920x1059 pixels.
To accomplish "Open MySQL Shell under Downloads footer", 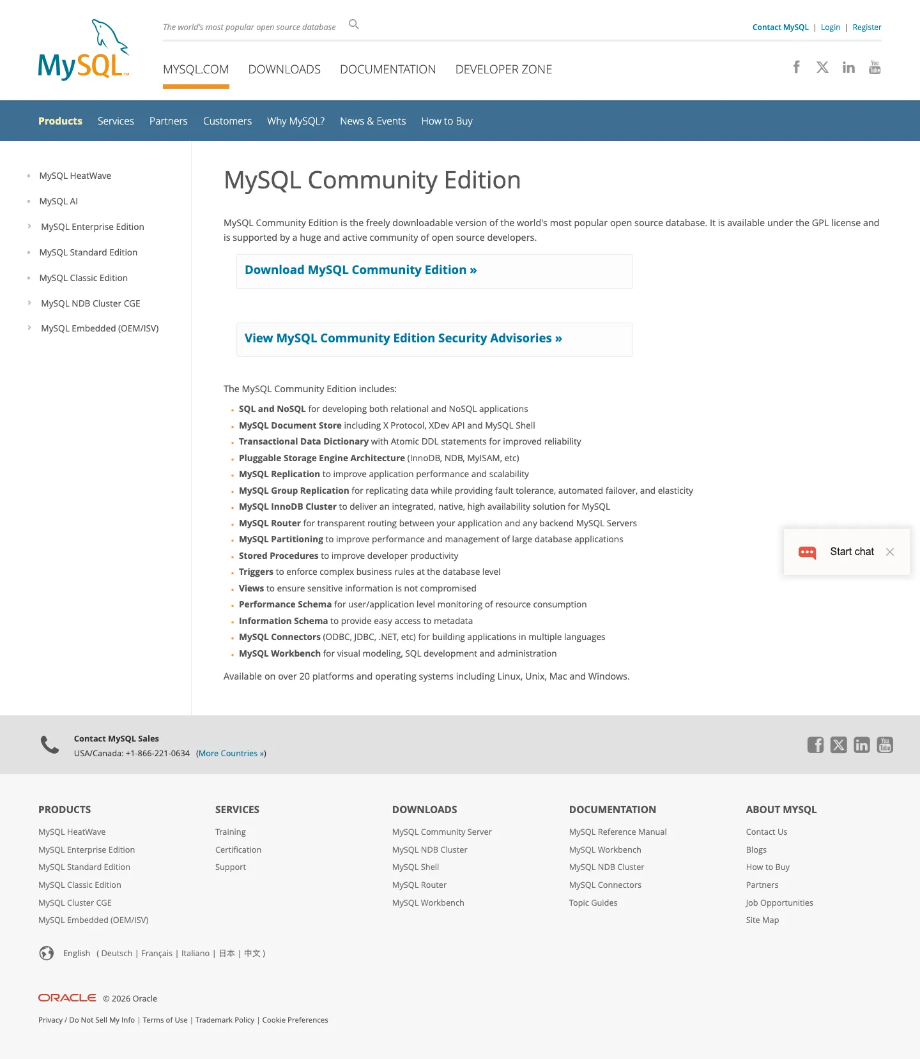I will point(416,867).
